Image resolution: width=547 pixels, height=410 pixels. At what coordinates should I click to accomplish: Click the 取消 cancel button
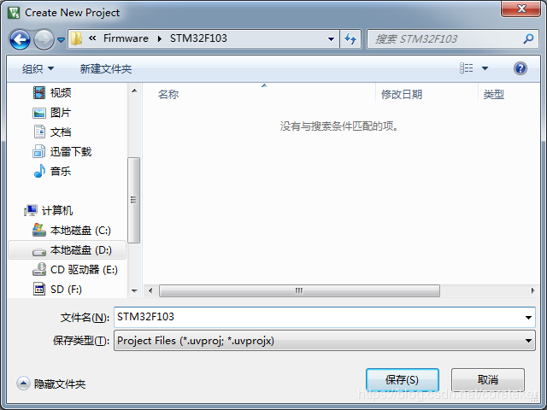[488, 379]
